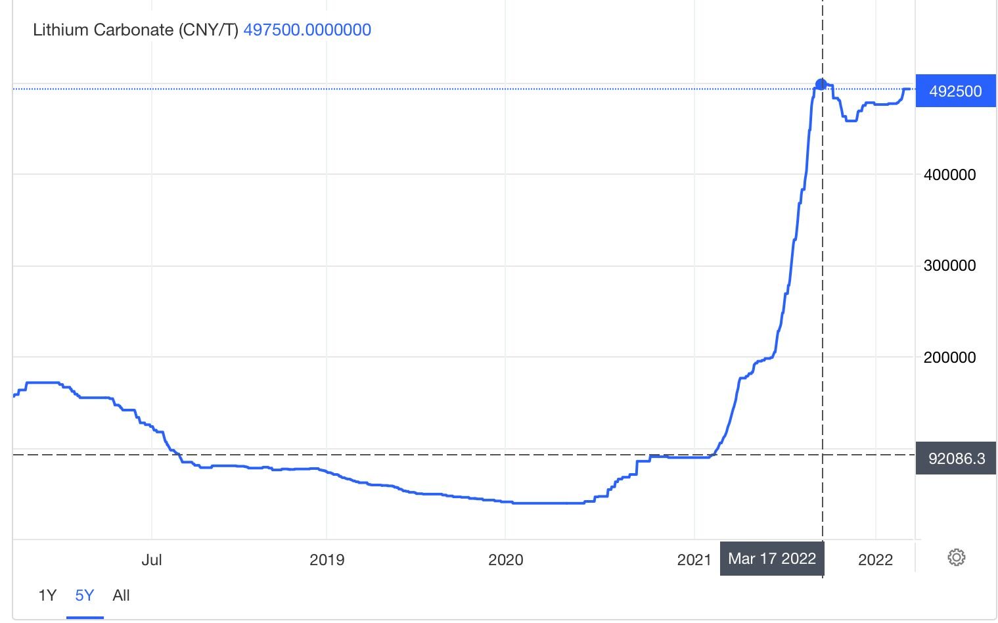Click the blue 492500 price tag

(955, 91)
